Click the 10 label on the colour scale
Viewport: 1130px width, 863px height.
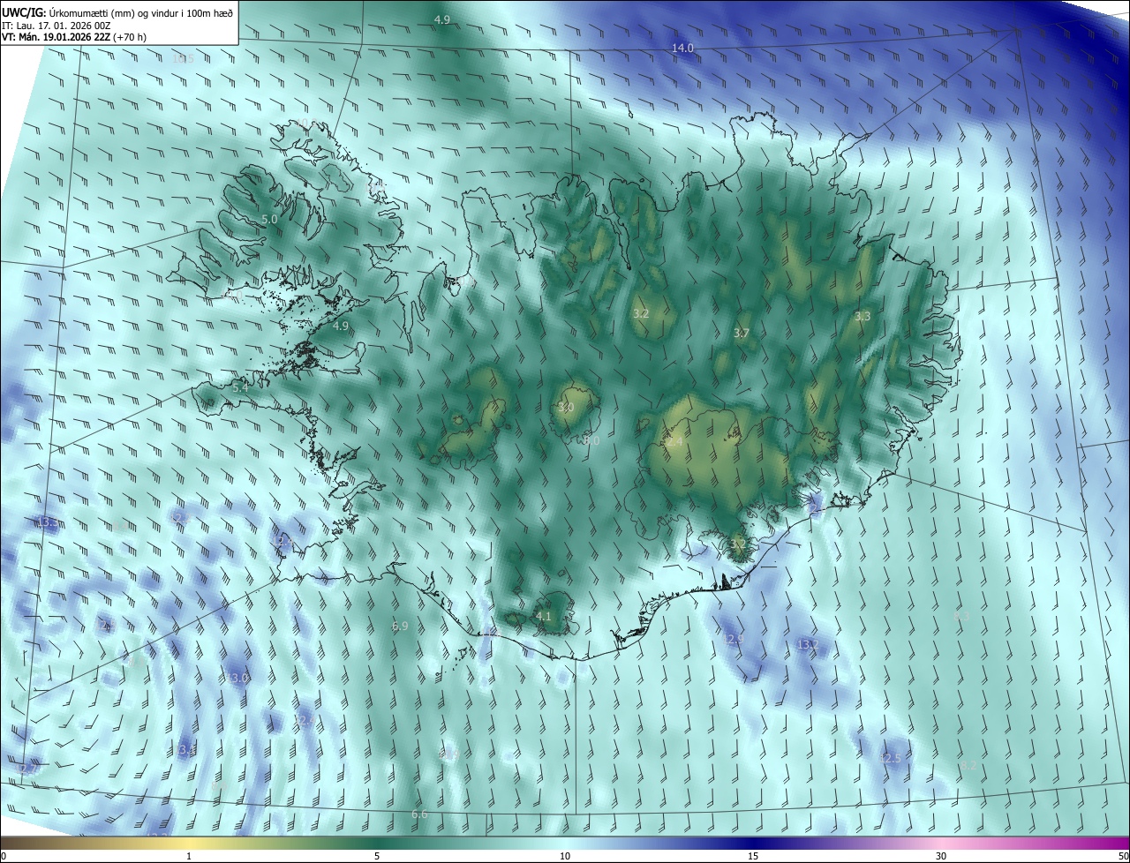(x=565, y=856)
